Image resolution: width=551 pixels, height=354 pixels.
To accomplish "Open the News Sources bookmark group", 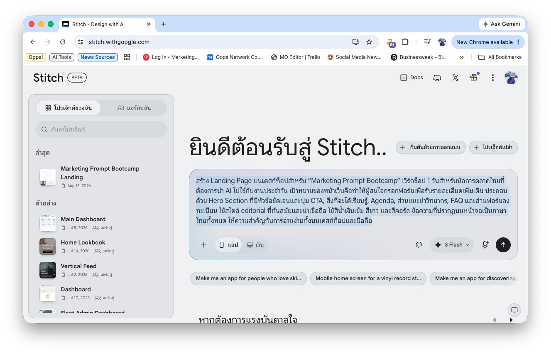I will coord(98,57).
